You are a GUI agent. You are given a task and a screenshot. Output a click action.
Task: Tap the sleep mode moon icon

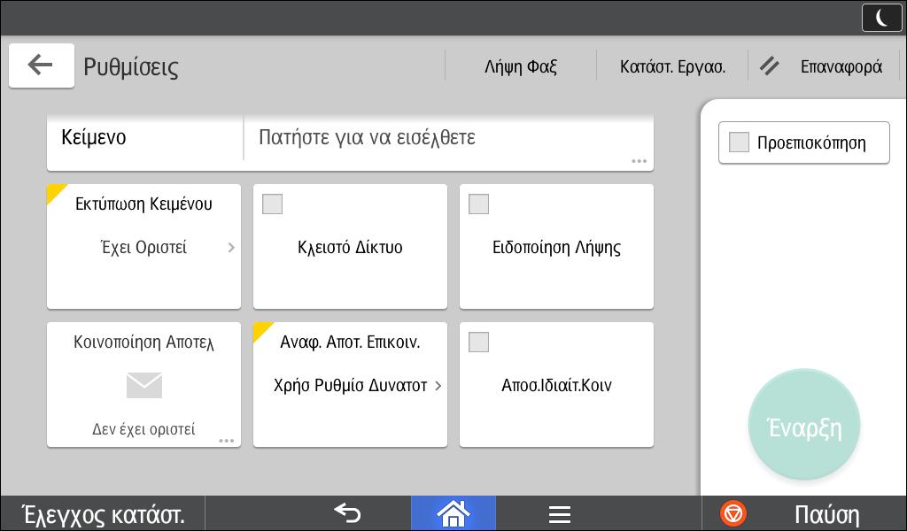(x=881, y=18)
